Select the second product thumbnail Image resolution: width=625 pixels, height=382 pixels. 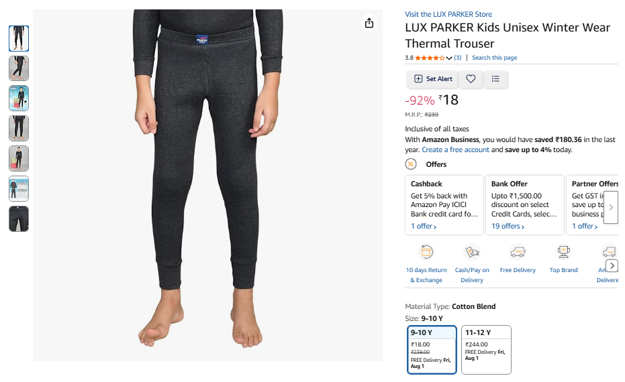tap(19, 68)
